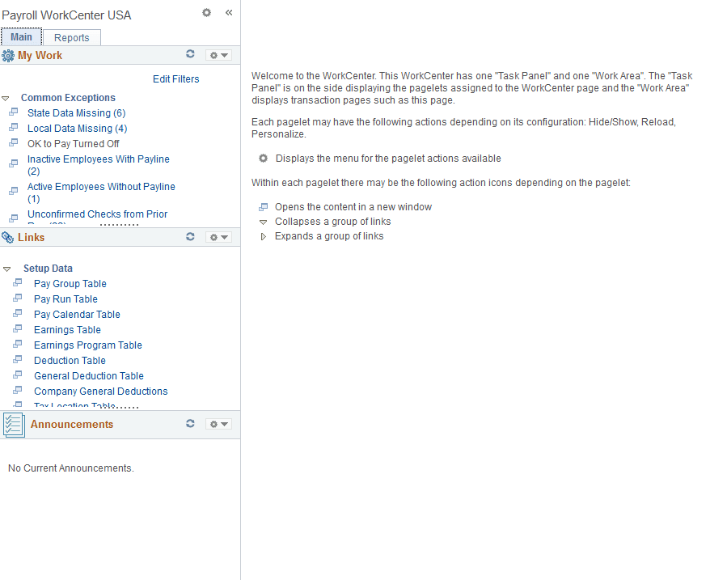Refresh the Announcements pagelet
Screen dimensions: 710x580
[190, 423]
